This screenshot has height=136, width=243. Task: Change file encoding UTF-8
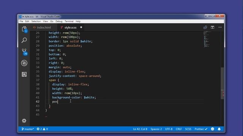pos(169,129)
